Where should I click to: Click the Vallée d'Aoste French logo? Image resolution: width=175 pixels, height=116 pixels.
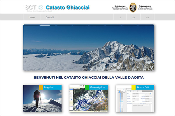point(120,8)
